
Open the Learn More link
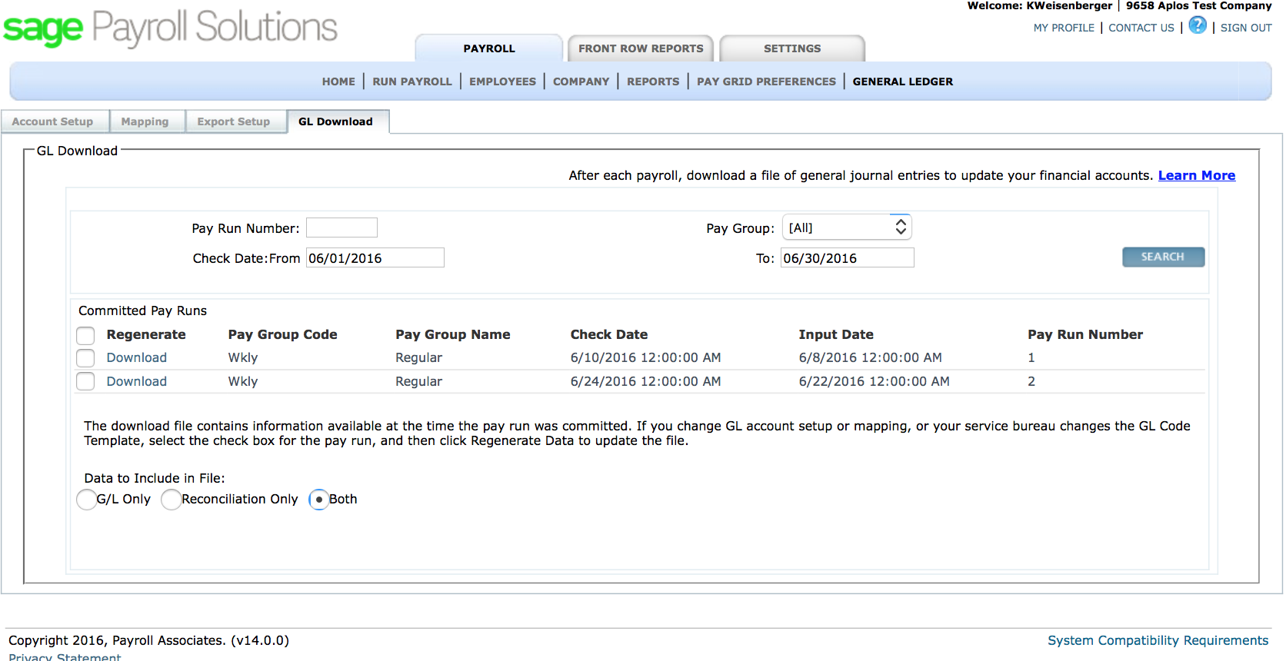click(x=1197, y=175)
